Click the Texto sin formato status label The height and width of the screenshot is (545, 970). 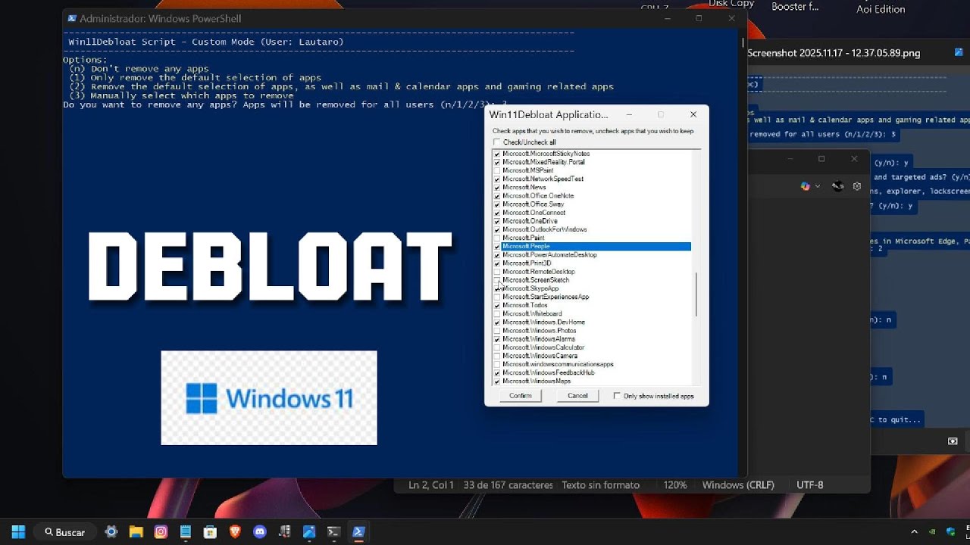pyautogui.click(x=600, y=484)
